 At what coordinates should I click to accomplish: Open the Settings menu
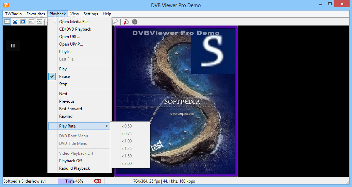point(91,14)
